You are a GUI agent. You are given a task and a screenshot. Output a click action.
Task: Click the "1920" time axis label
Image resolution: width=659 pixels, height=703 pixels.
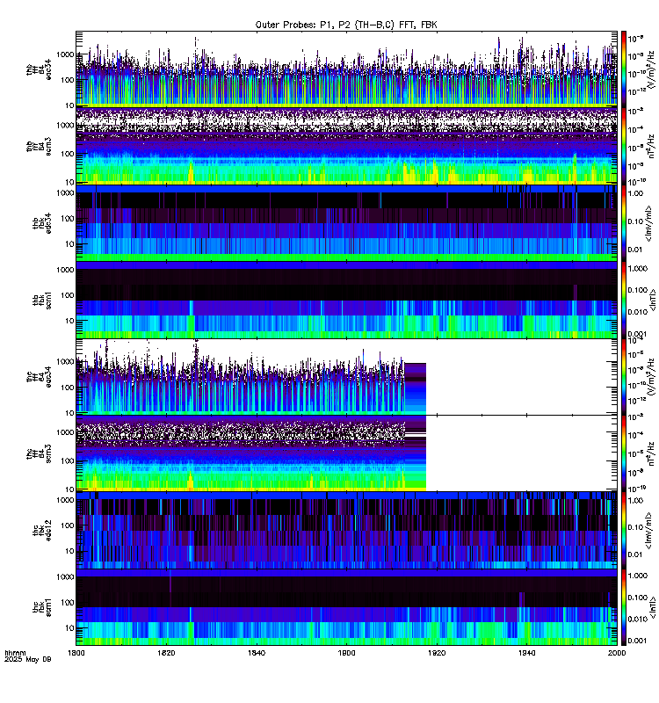pos(437,653)
